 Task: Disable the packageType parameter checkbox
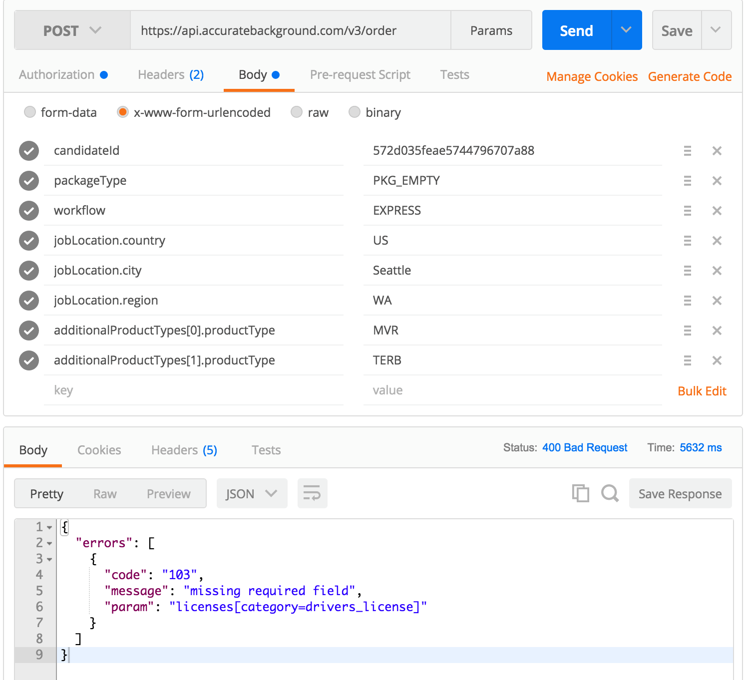(29, 181)
